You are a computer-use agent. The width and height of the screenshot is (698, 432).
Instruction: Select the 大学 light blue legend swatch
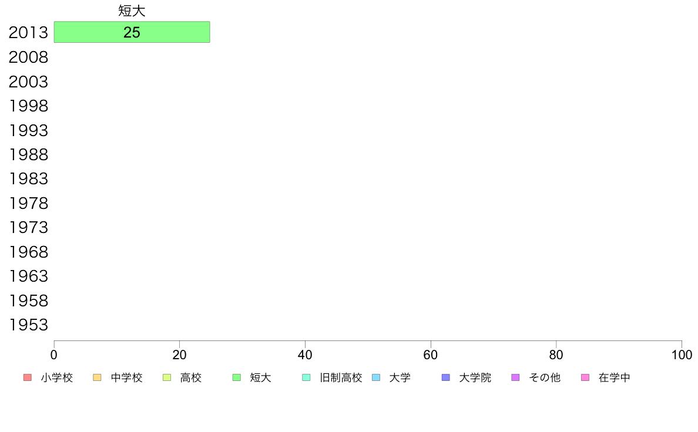click(x=376, y=378)
